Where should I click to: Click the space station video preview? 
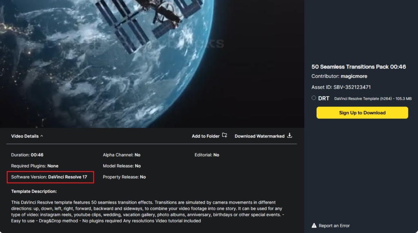[x=152, y=64]
